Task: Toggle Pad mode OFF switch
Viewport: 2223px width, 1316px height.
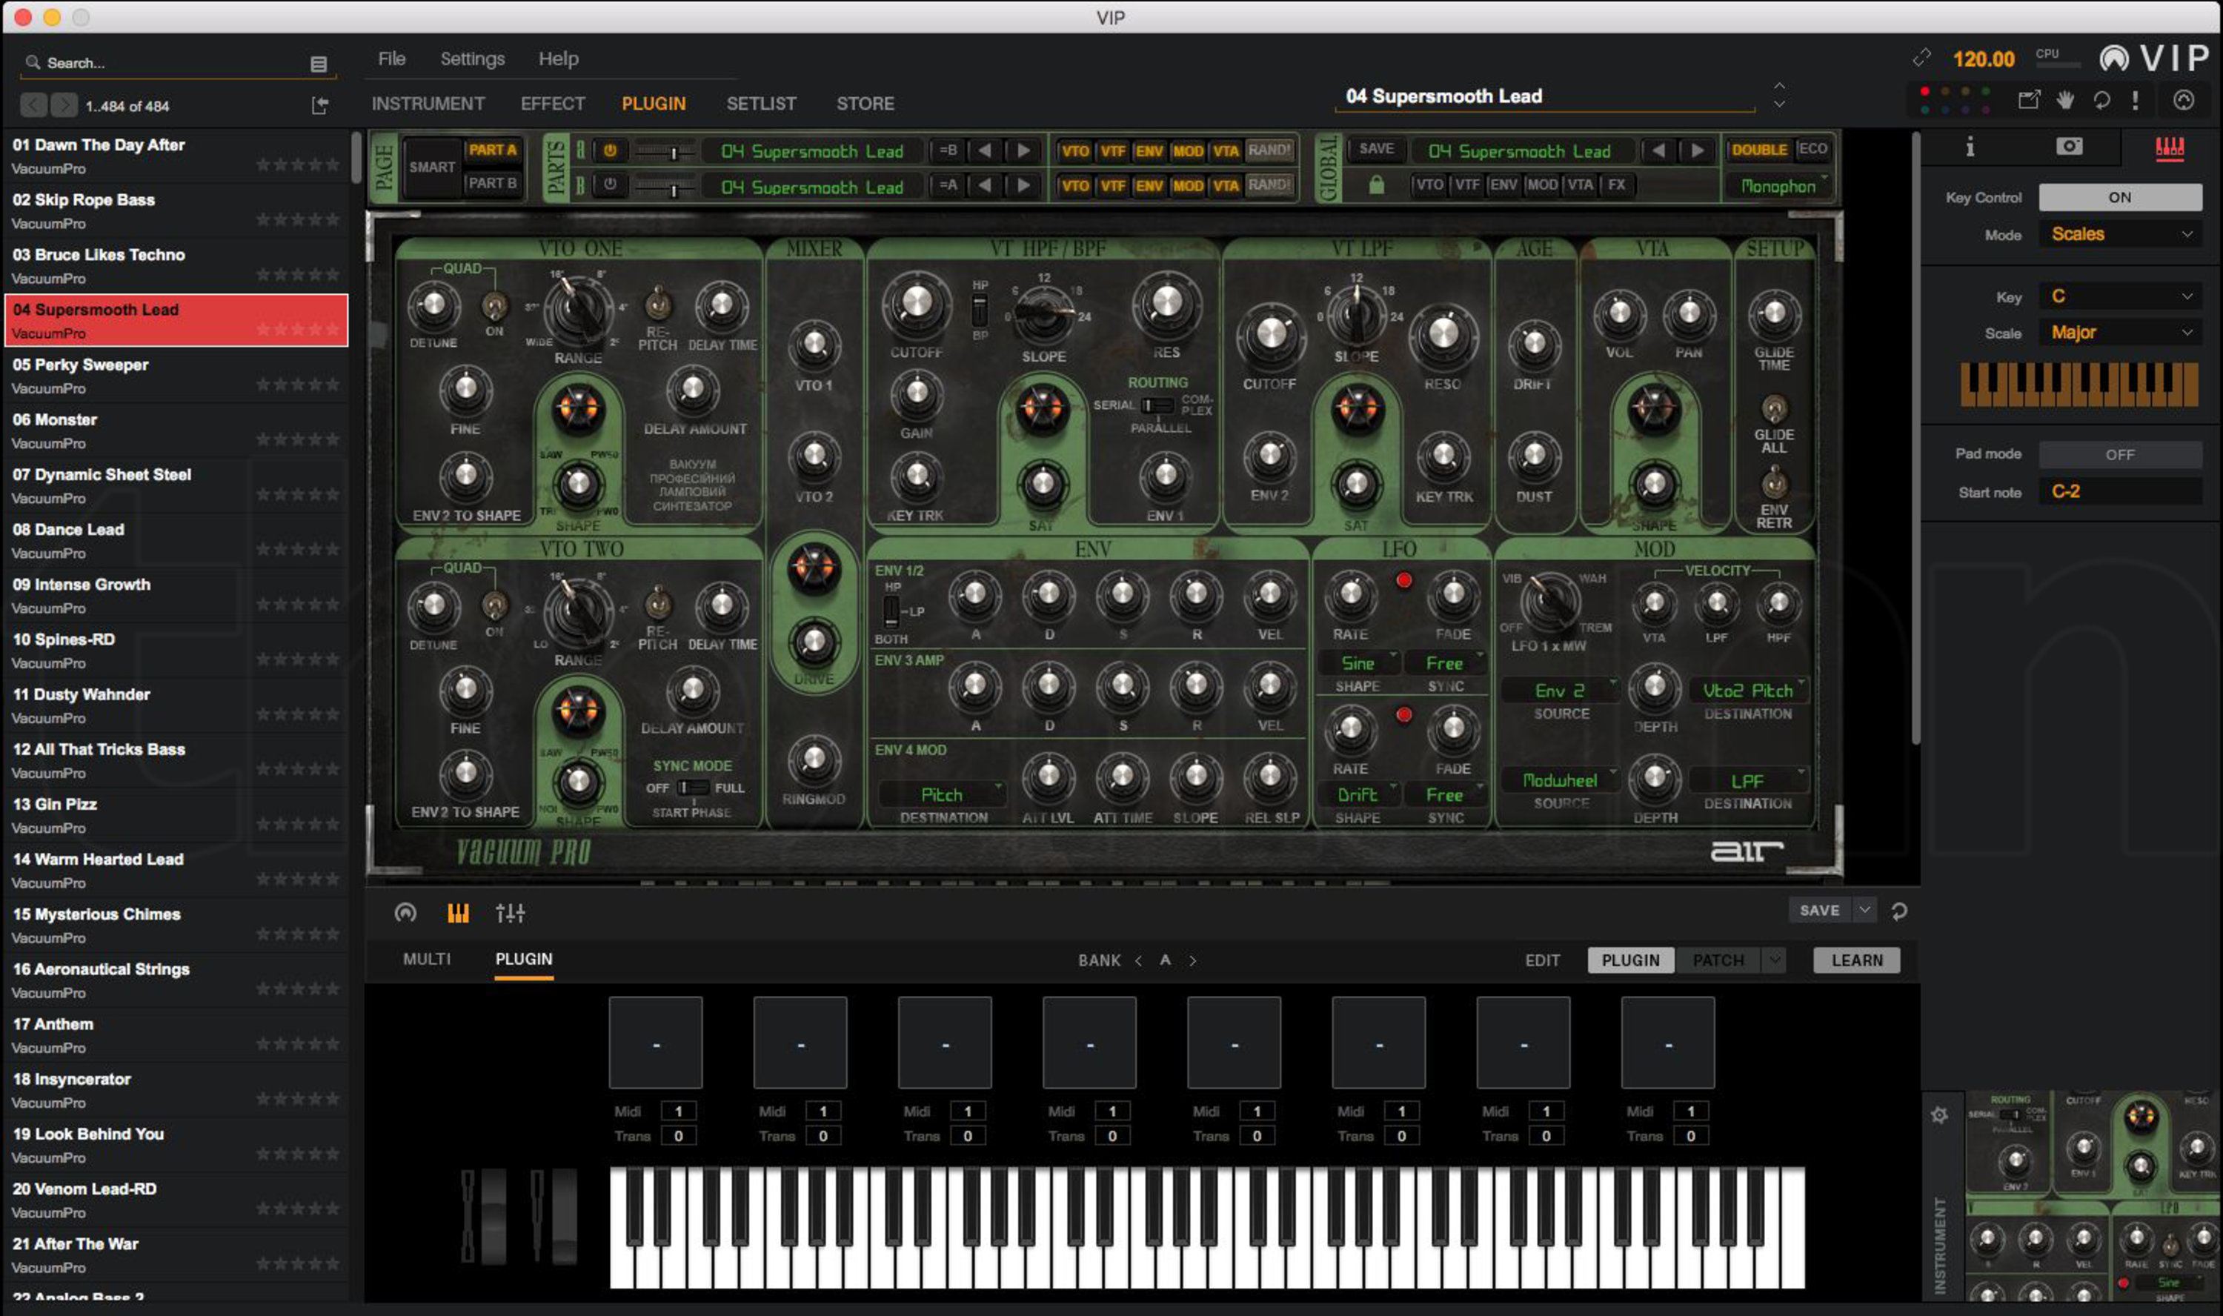Action: (2119, 454)
